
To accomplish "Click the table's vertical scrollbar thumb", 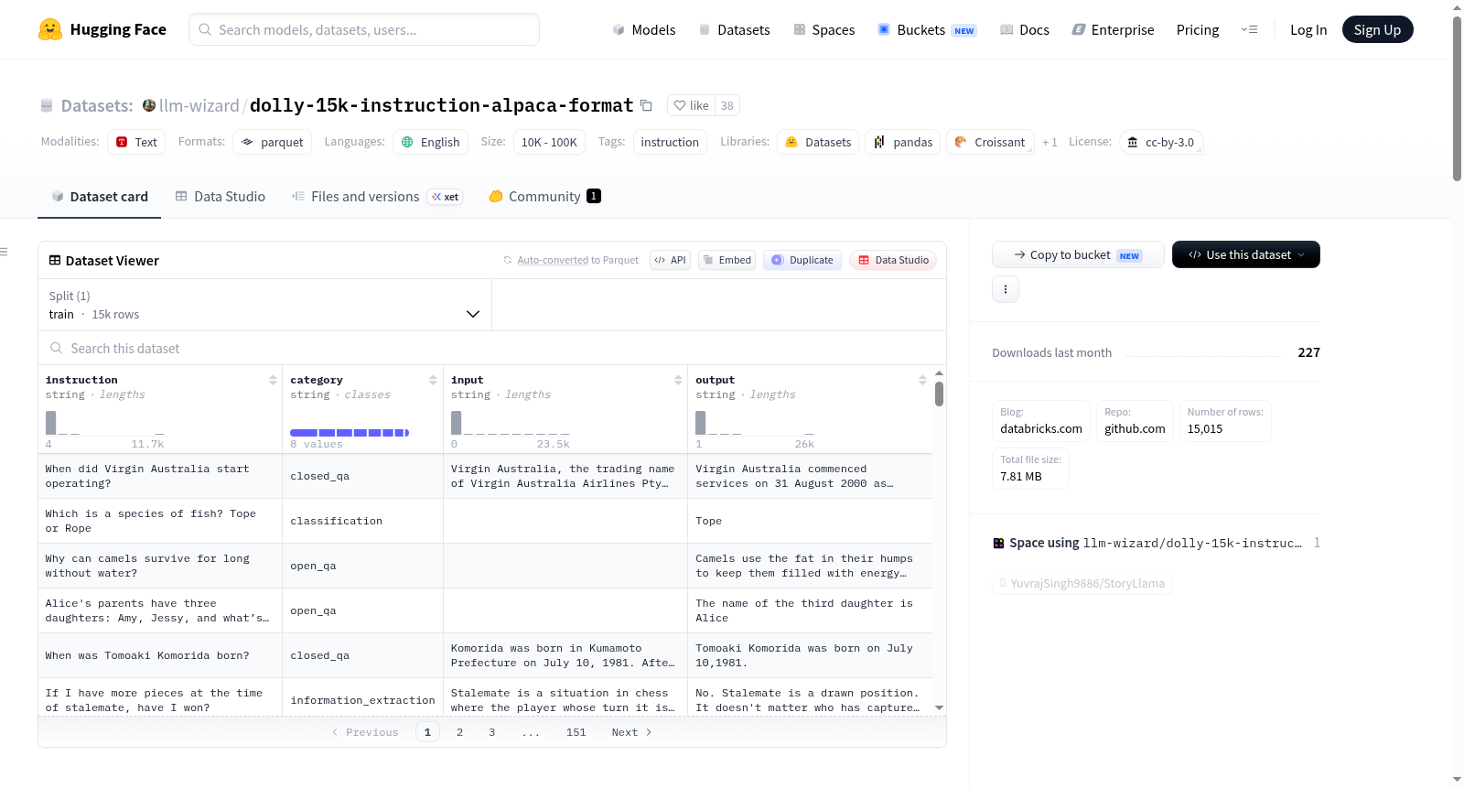I will click(x=939, y=394).
